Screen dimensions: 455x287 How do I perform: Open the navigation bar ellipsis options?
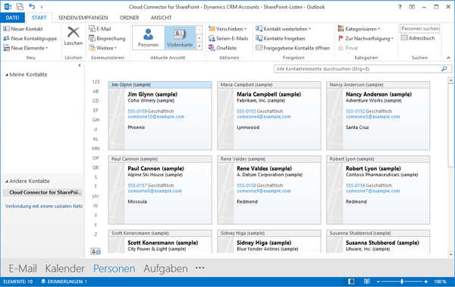tap(199, 268)
